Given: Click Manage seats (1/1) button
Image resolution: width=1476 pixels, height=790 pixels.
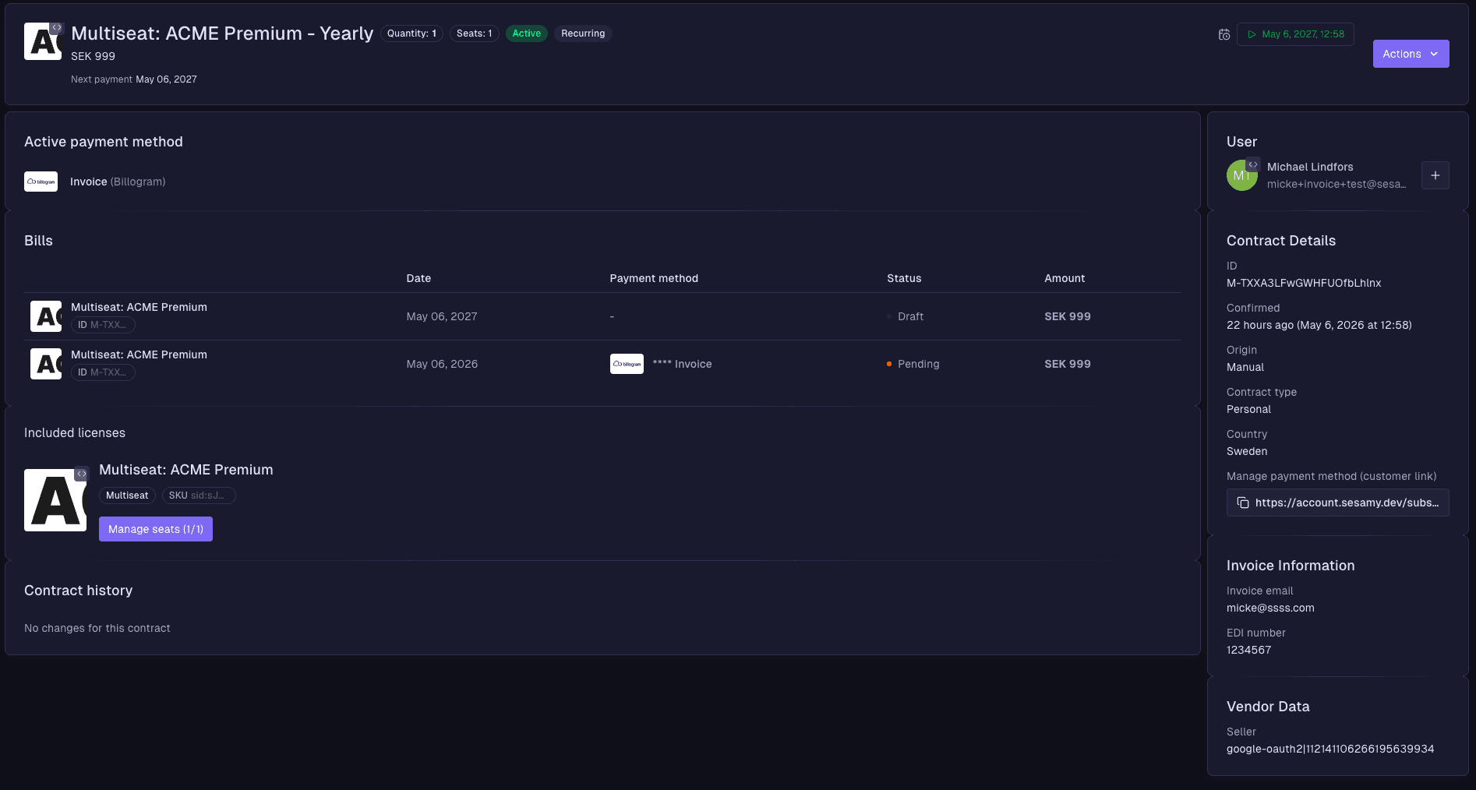Looking at the screenshot, I should point(156,529).
